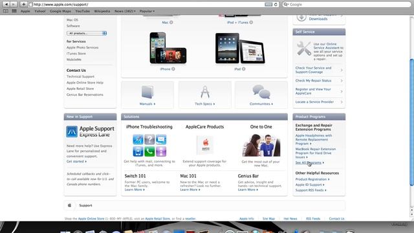Open the bookmarks book icon

pos(6,11)
